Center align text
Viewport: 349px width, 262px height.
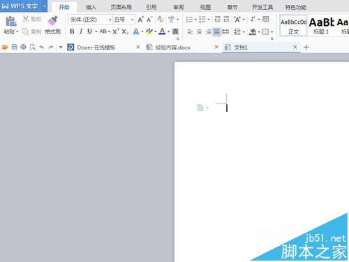pyautogui.click(x=199, y=31)
